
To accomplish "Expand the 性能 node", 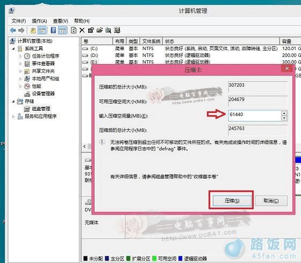I will (x=20, y=86).
